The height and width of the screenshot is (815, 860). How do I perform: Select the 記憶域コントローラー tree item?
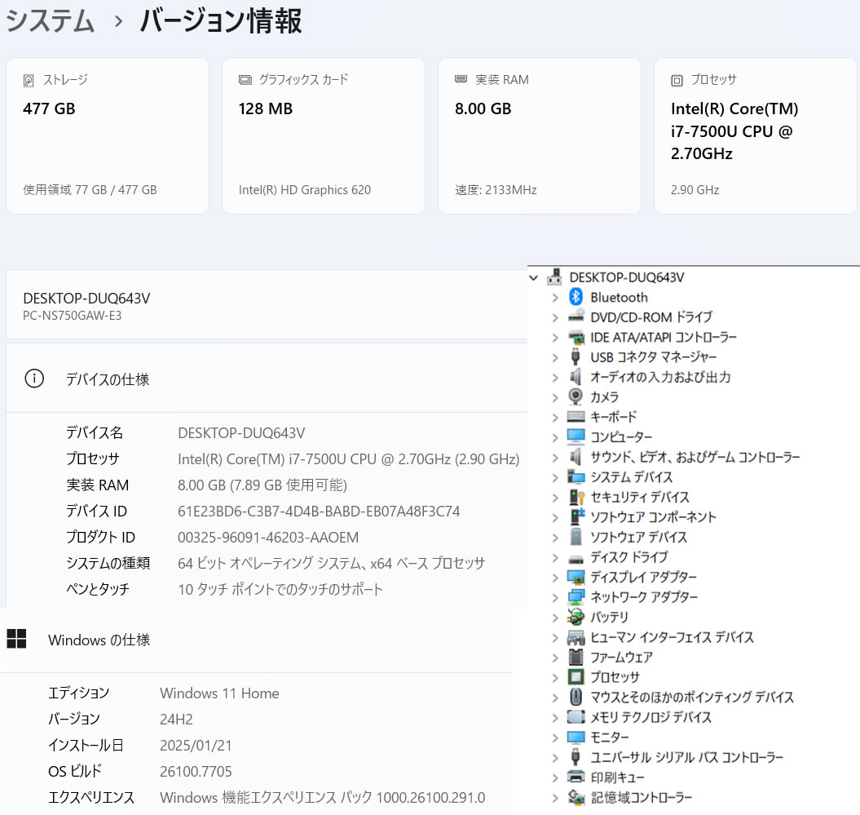pos(641,797)
